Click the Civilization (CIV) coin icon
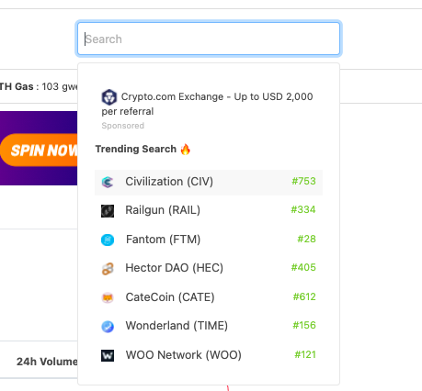 click(x=108, y=182)
